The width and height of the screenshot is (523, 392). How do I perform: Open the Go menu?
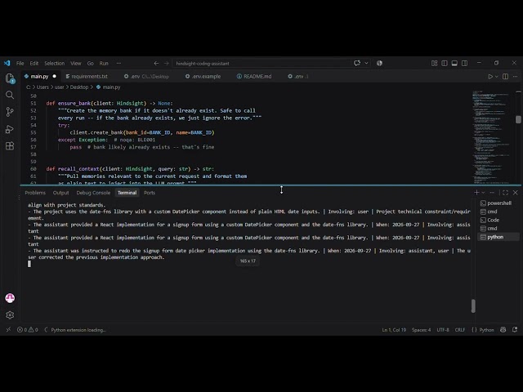pos(91,63)
